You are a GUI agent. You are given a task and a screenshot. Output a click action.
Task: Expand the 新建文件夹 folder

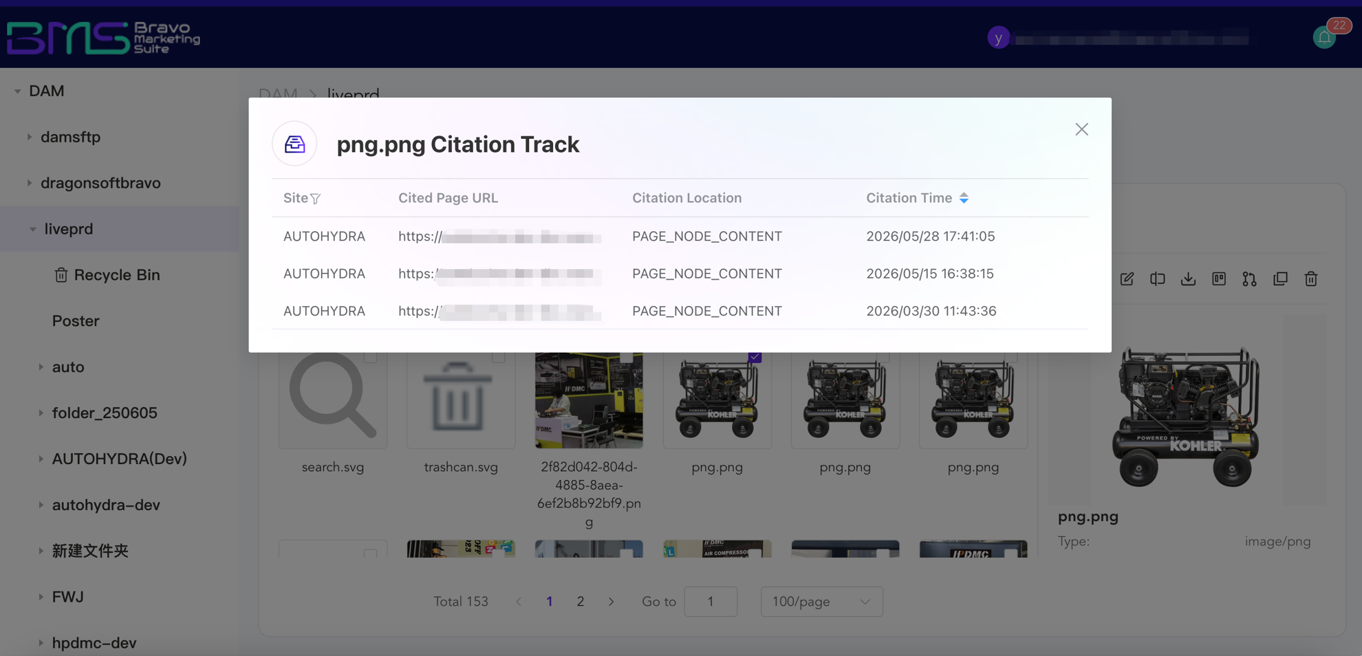(x=41, y=551)
